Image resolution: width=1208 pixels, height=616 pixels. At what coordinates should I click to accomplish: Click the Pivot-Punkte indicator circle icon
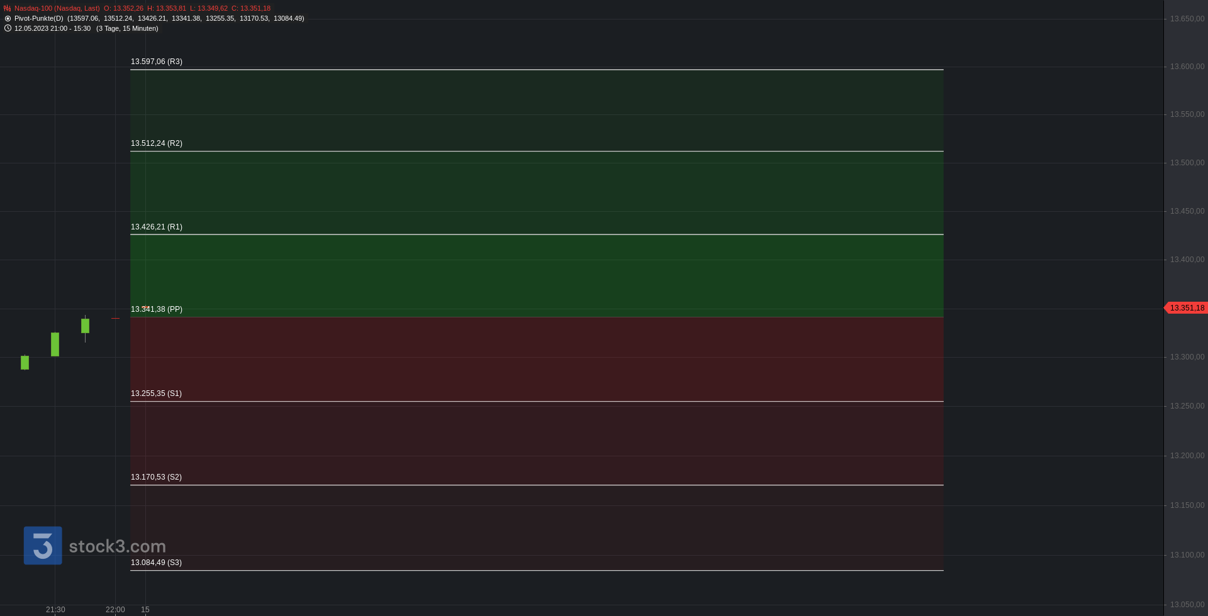click(x=8, y=18)
